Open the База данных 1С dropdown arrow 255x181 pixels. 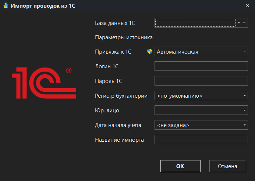238,23
